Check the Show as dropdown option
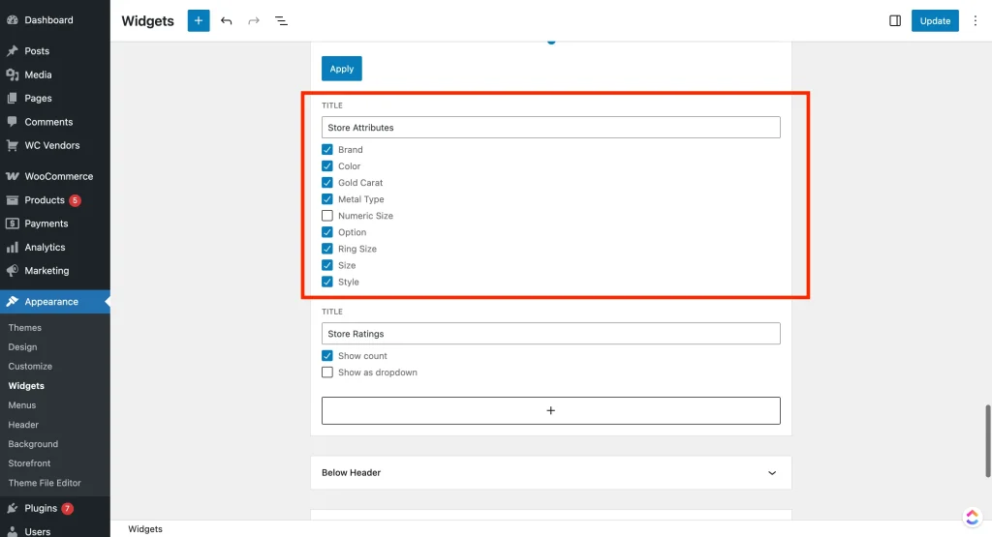 point(327,373)
